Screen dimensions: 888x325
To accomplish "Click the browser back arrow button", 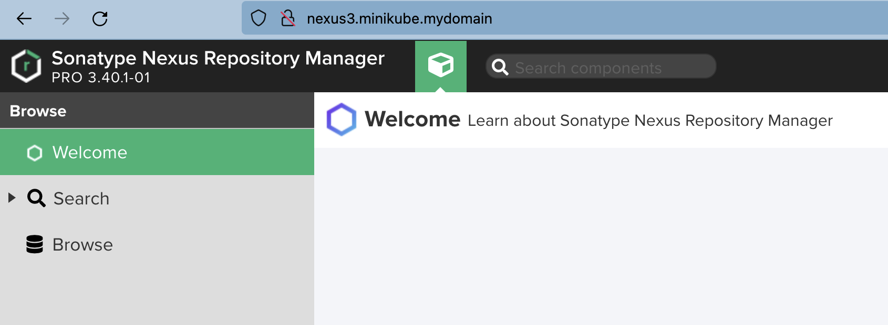I will [x=24, y=19].
